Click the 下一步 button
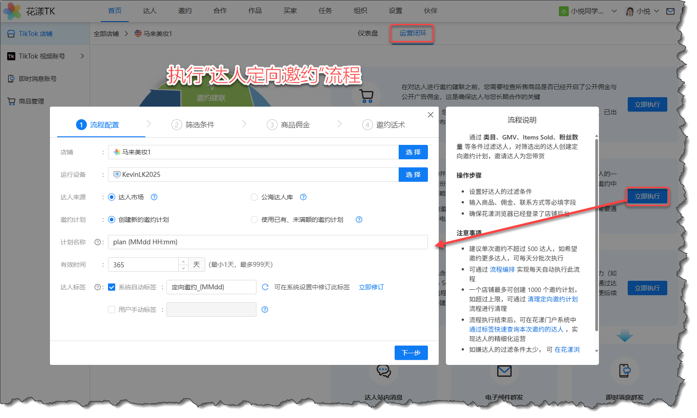This screenshot has width=697, height=418. click(411, 353)
